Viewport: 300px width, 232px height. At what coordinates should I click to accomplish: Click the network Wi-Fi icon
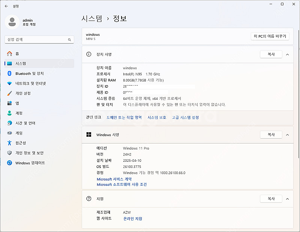[9, 83]
